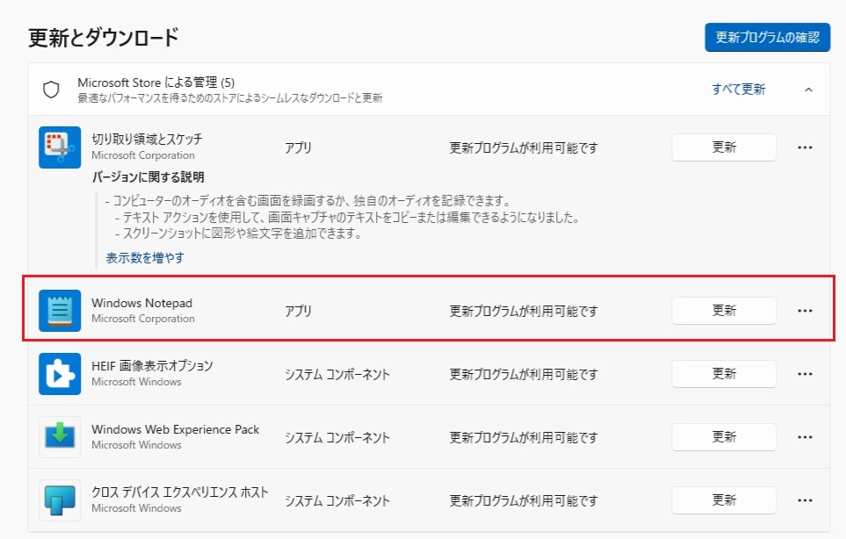Image resolution: width=846 pixels, height=539 pixels.
Task: Click the status text in Windows Notepad row
Action: click(524, 311)
